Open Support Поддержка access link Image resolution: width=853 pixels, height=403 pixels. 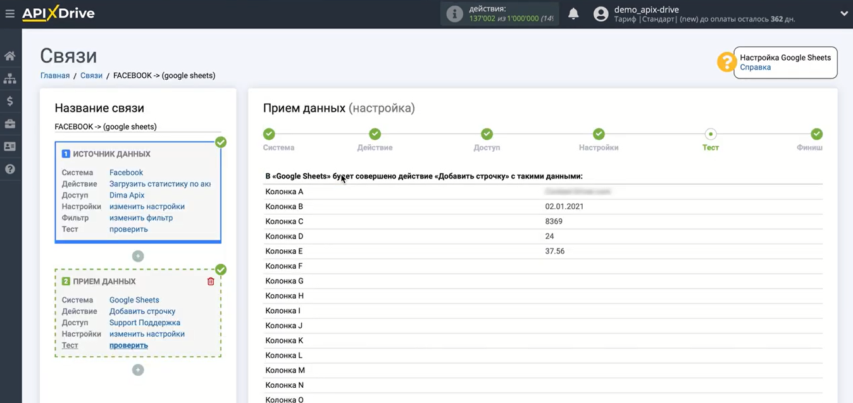(x=145, y=323)
